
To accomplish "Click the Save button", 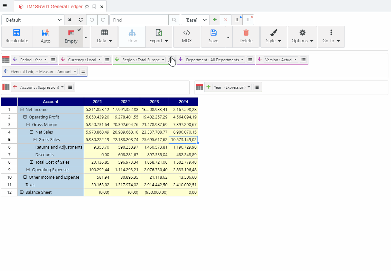I will pos(214,37).
